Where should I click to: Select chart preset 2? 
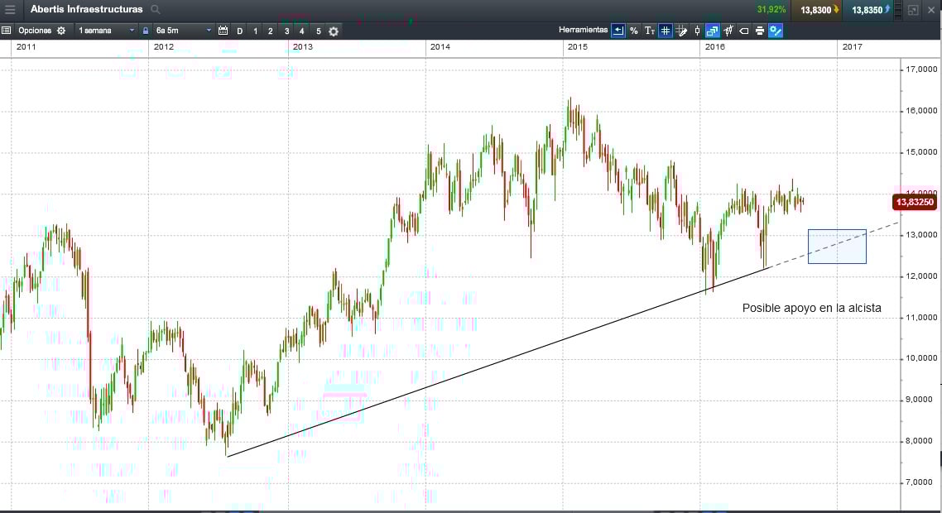(271, 31)
